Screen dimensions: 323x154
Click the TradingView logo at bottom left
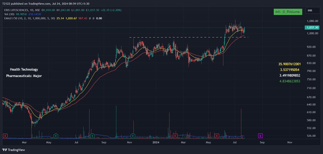(14, 150)
